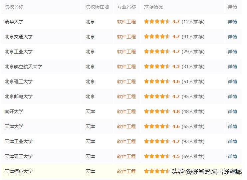
Task: Click the 详情 column header
Action: tap(232, 7)
